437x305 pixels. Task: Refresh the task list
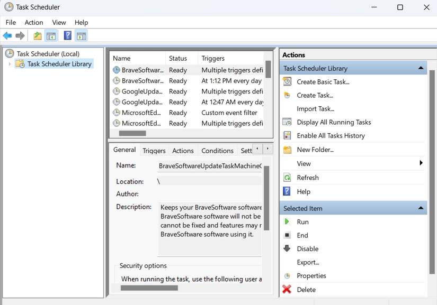point(307,178)
